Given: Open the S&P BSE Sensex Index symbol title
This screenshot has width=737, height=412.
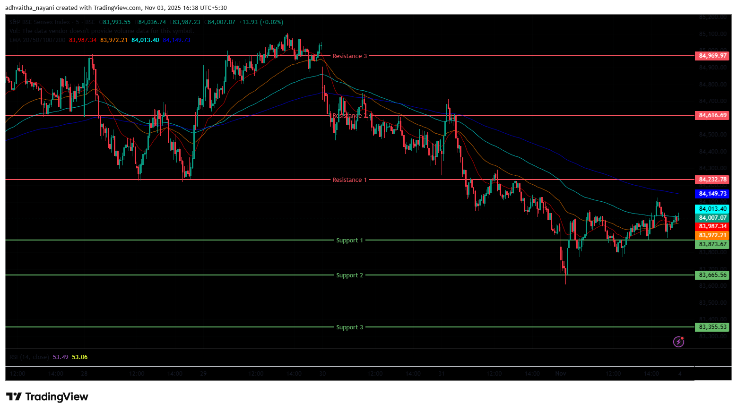Looking at the screenshot, I should (x=40, y=22).
